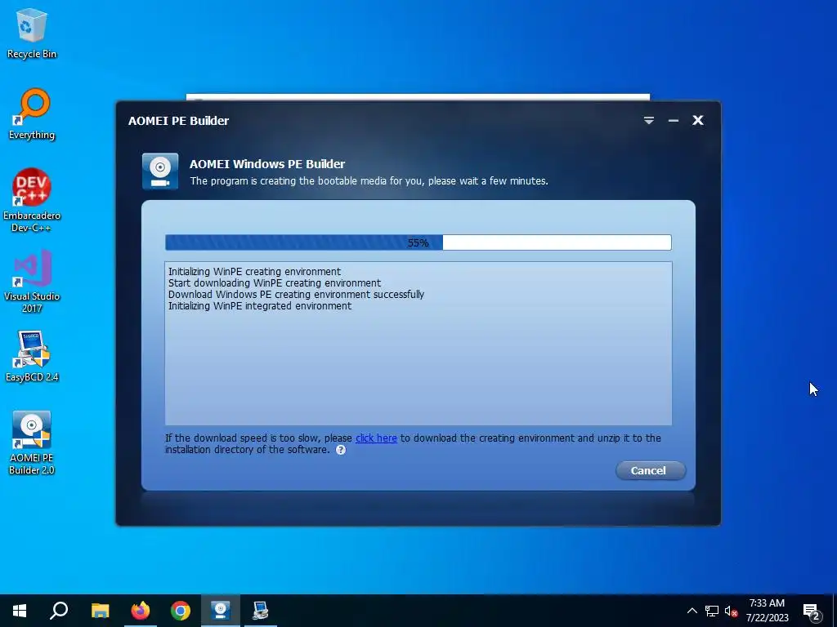Select 'Initializing WinPE creating environment' log line

point(254,271)
